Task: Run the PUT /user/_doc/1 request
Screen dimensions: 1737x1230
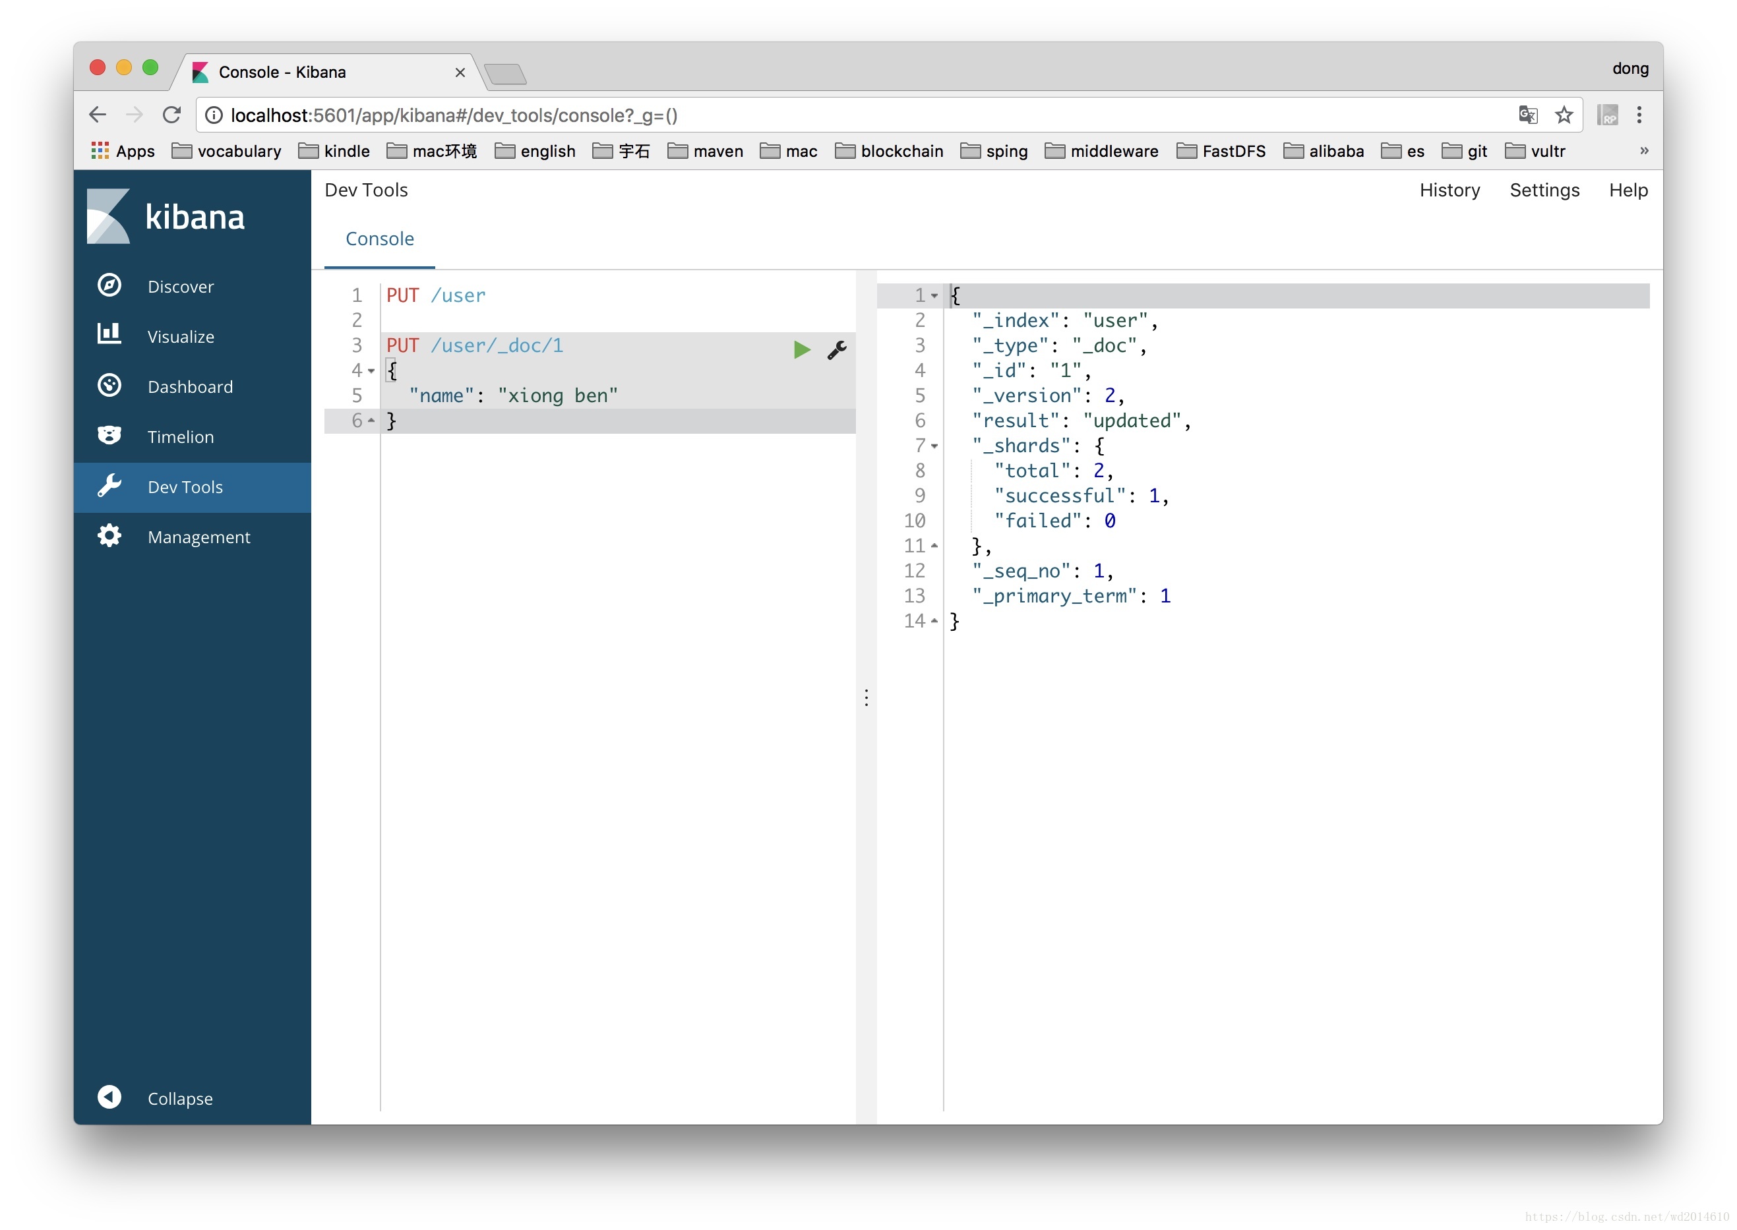Action: click(x=802, y=349)
